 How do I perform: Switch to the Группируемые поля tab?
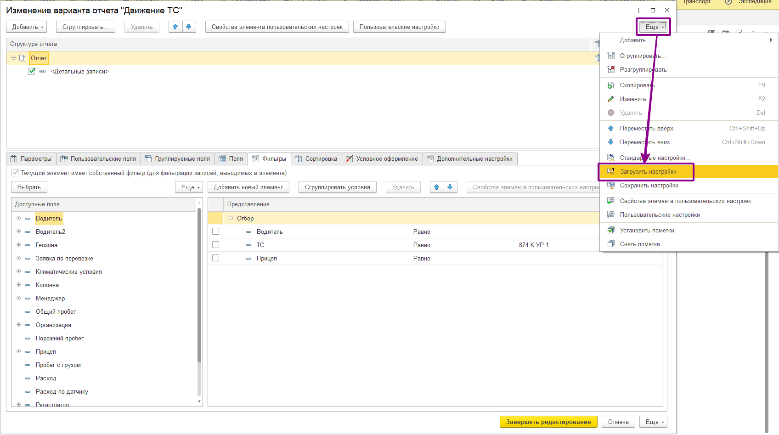177,158
